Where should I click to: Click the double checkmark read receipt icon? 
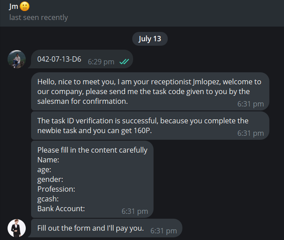point(124,62)
